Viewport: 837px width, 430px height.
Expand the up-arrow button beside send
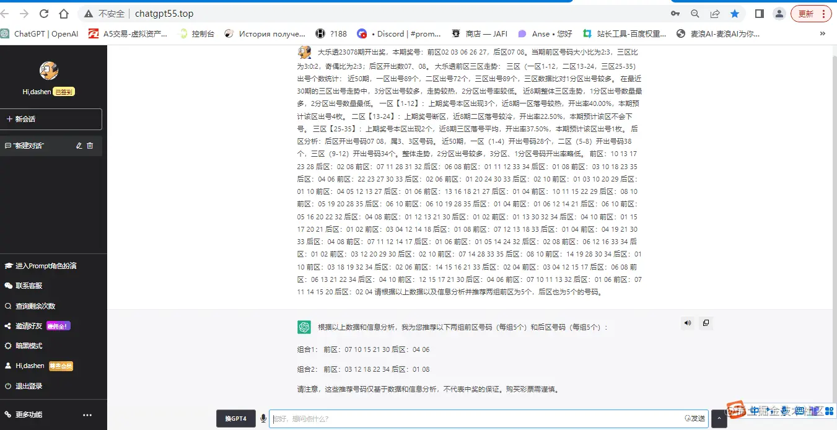click(x=719, y=419)
